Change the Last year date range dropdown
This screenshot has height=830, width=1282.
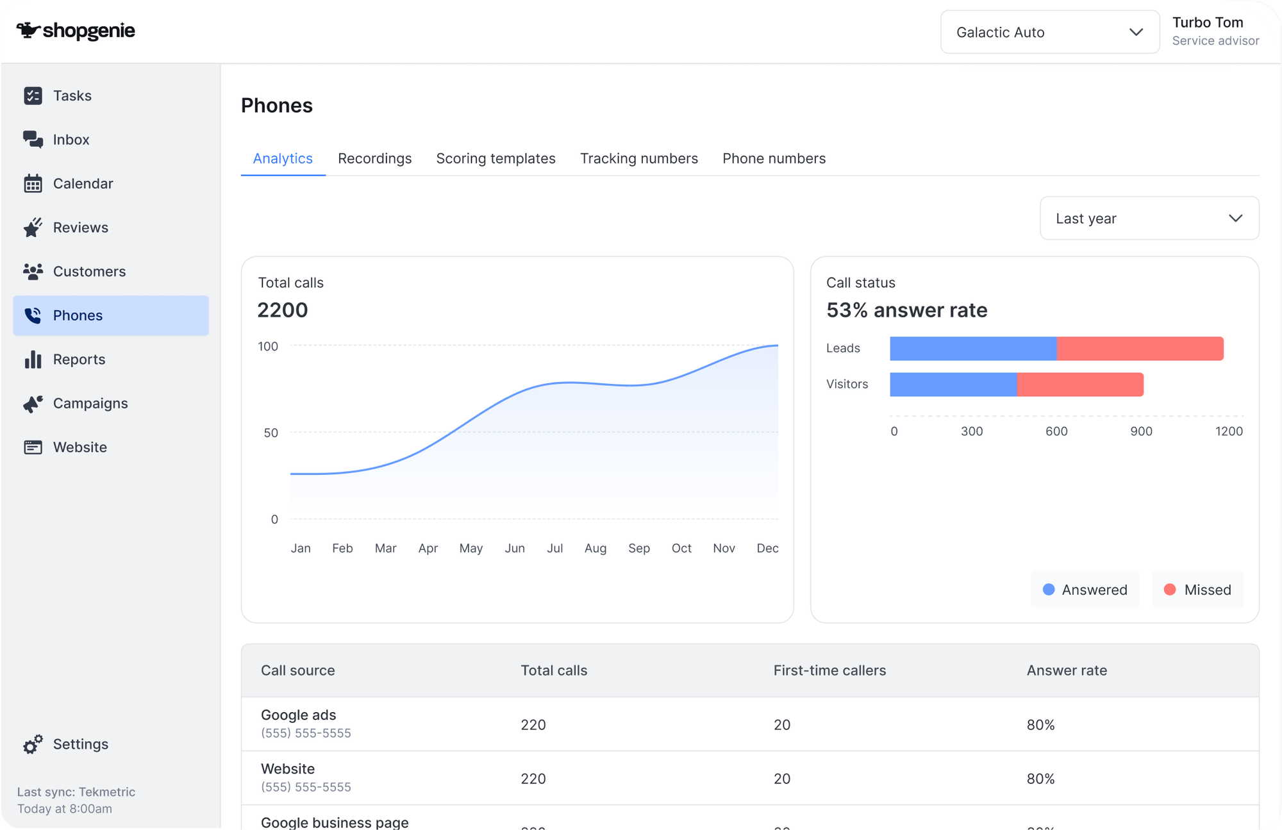pyautogui.click(x=1149, y=218)
